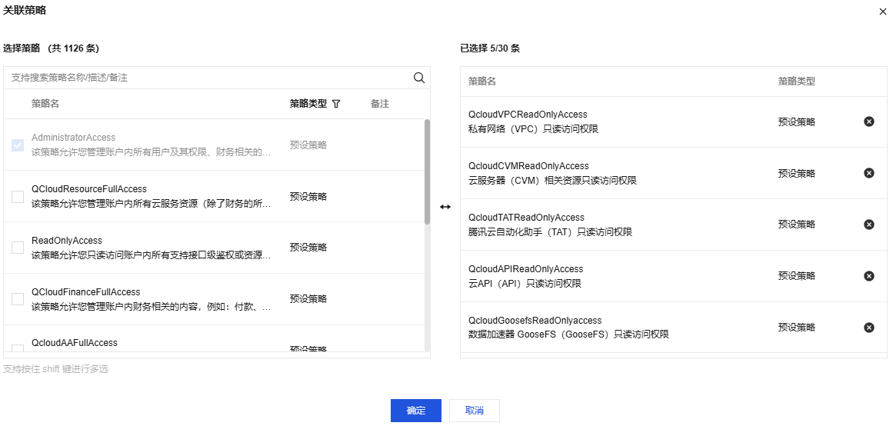Viewport: 893px width, 426px height.
Task: Remove QcloudVPCReadOnlyAccess from selected list
Action: point(869,121)
